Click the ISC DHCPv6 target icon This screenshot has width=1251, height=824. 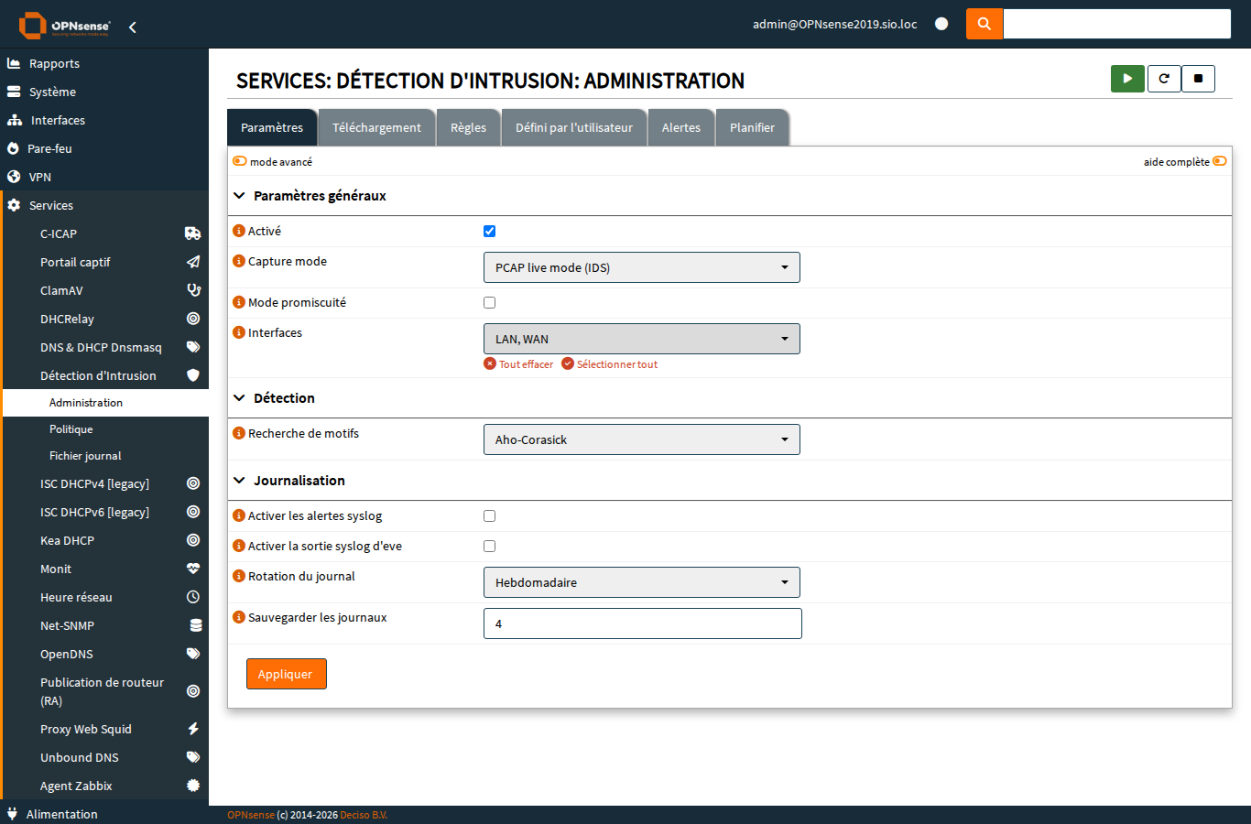pos(193,512)
